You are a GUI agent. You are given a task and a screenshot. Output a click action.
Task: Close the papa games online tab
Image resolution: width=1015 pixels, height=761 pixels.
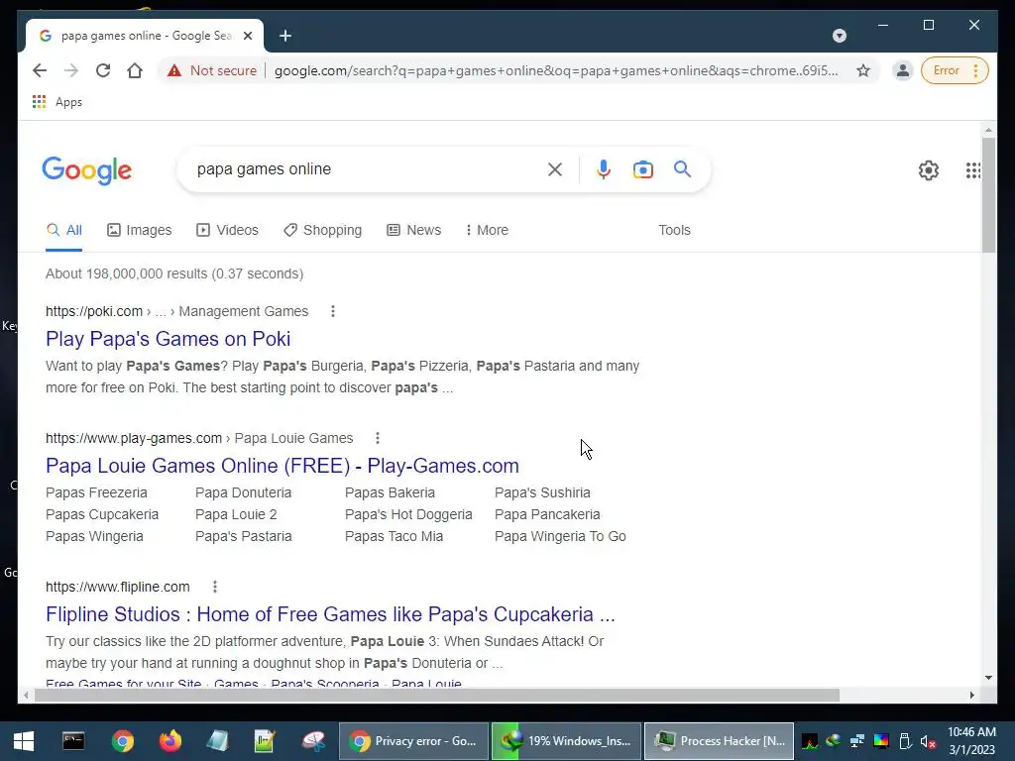click(247, 36)
